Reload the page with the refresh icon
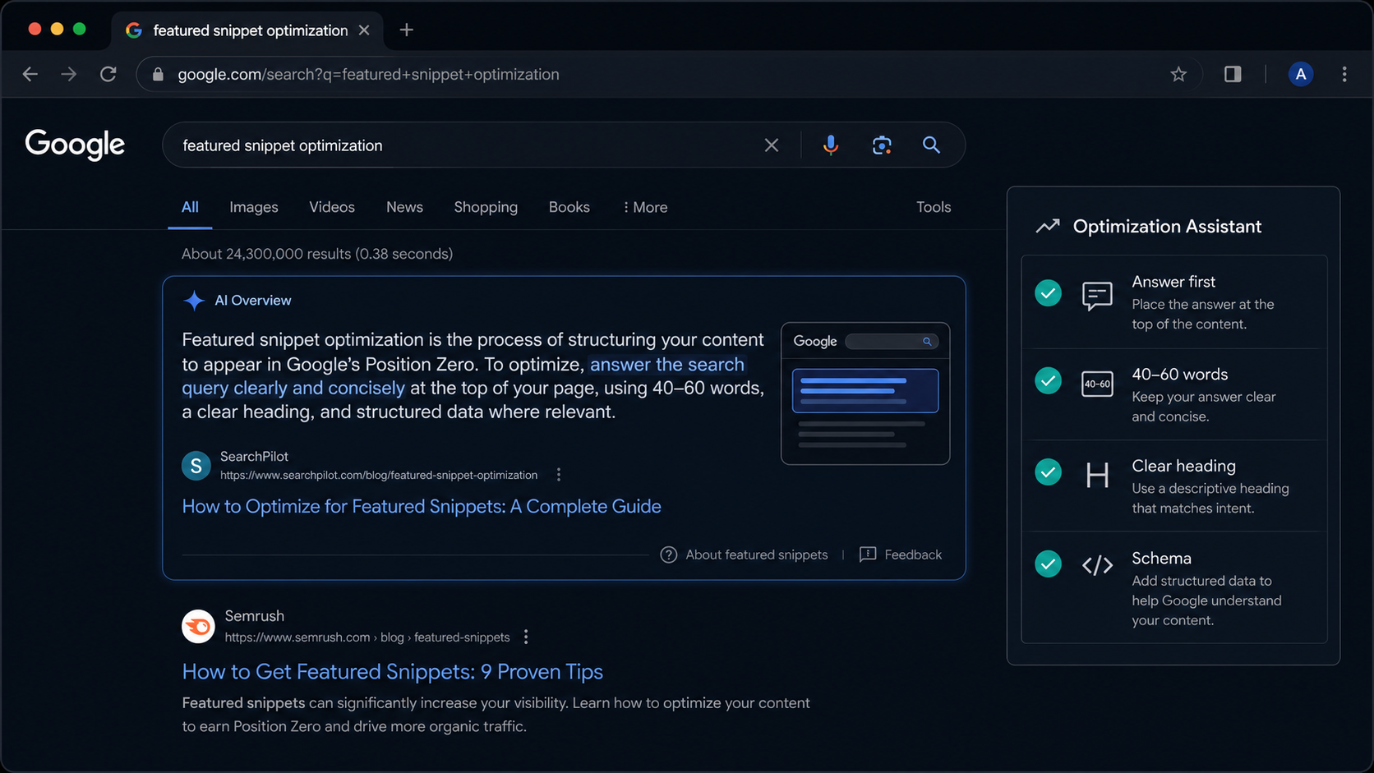Viewport: 1374px width, 773px height. click(x=108, y=74)
